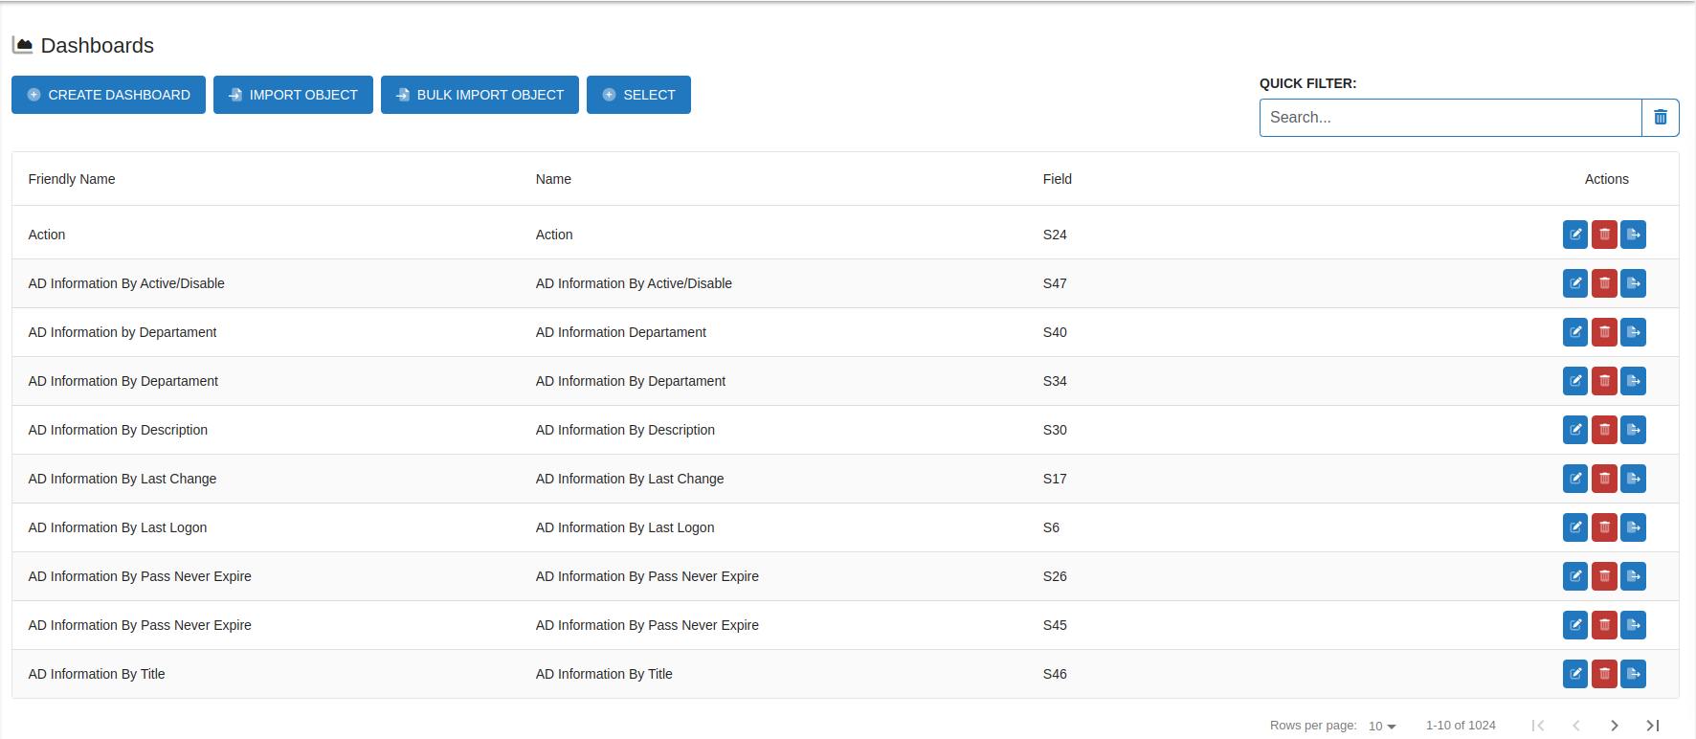This screenshot has height=739, width=1696.
Task: Export the dashboard with field S45
Action: 1633,625
